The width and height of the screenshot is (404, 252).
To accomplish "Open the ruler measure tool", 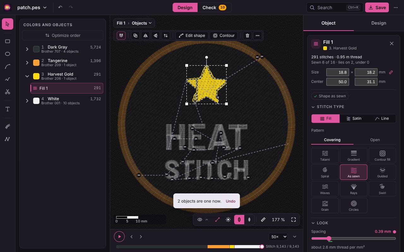I will pos(263,220).
